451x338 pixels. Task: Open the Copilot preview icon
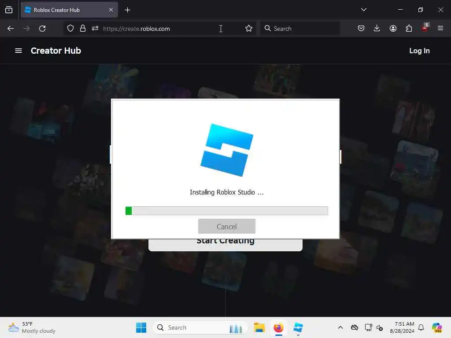[x=437, y=327]
